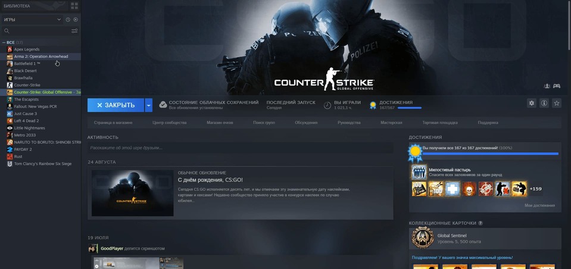The width and height of the screenshot is (571, 269).
Task: Click the medic cross achievement icon
Action: pos(453,189)
